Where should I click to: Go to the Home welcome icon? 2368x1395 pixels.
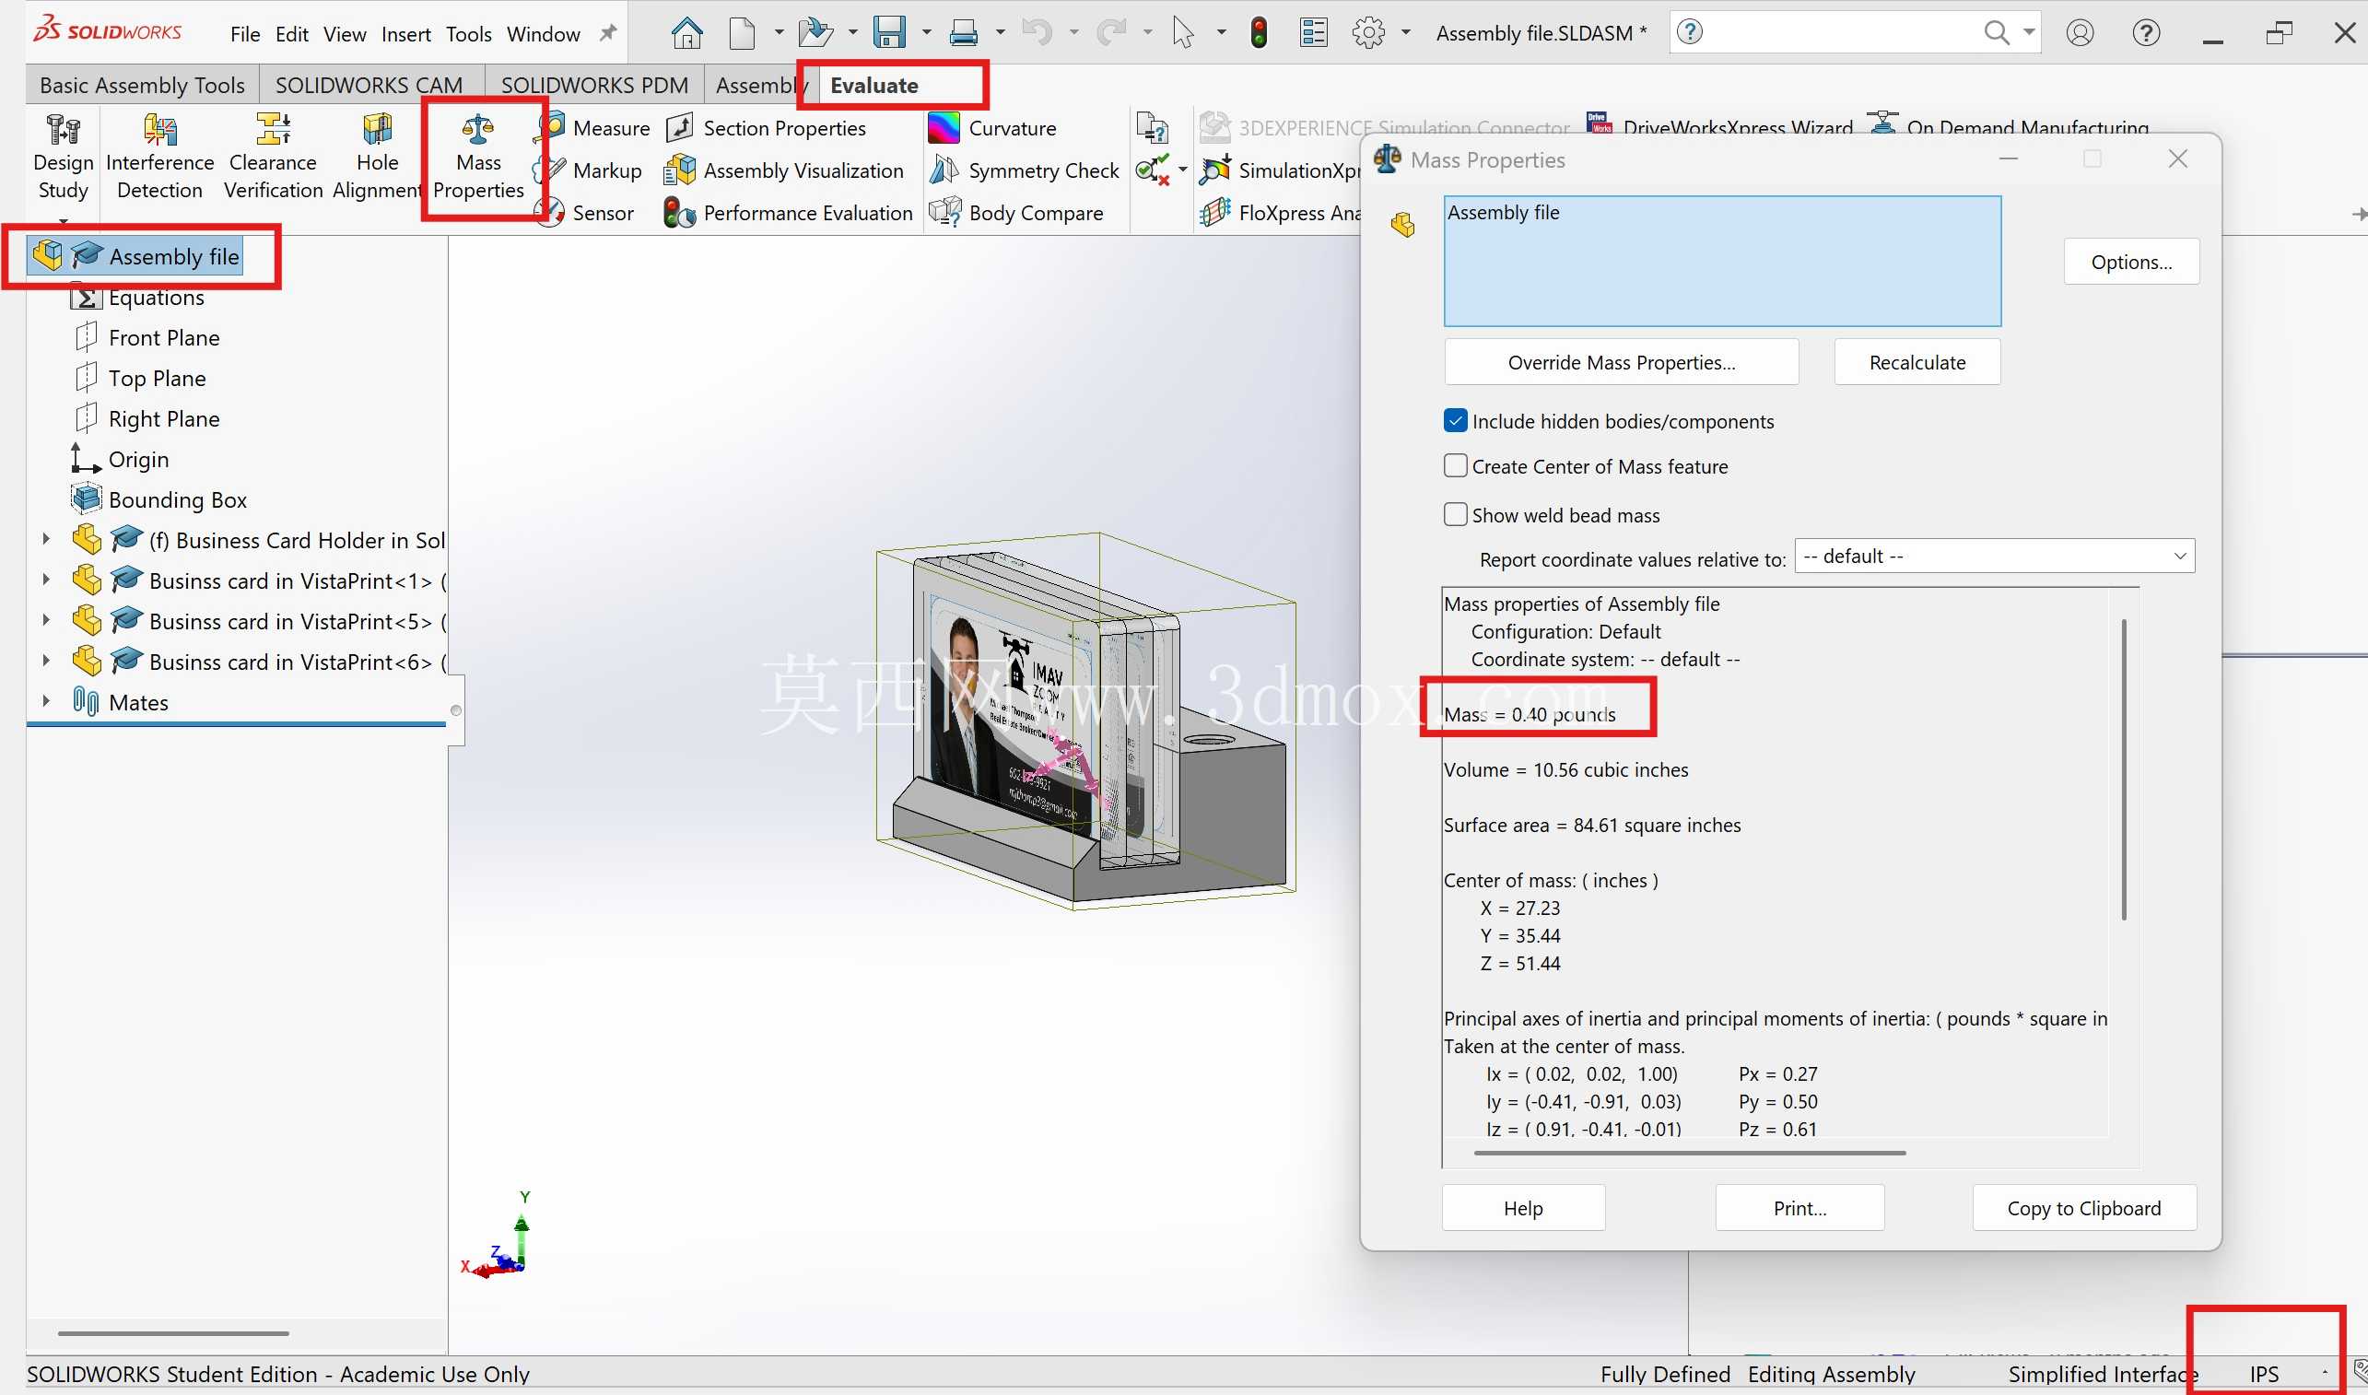click(687, 33)
